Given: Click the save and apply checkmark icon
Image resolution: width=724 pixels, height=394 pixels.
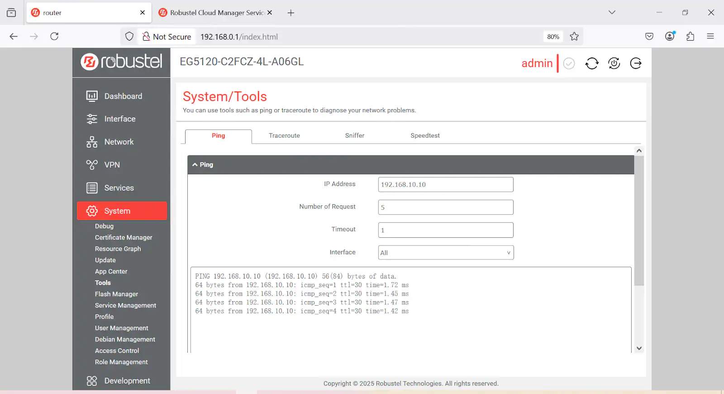Looking at the screenshot, I should 569,63.
